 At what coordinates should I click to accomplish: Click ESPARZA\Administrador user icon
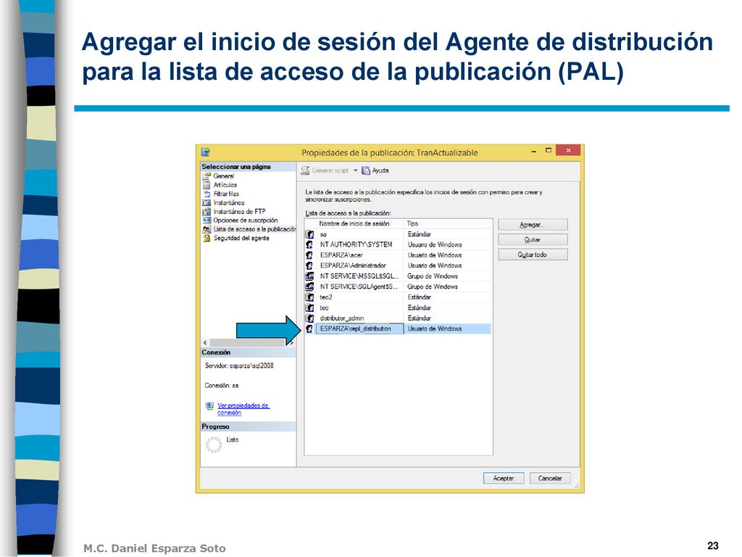tap(309, 265)
